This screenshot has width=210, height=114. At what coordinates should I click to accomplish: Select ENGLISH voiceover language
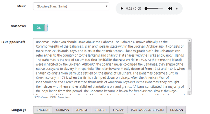[43, 110]
